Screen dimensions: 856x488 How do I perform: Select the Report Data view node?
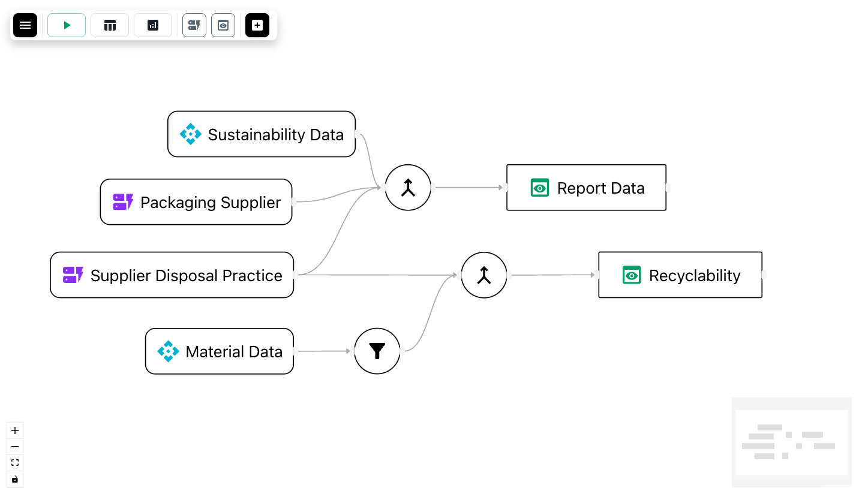pyautogui.click(x=587, y=188)
